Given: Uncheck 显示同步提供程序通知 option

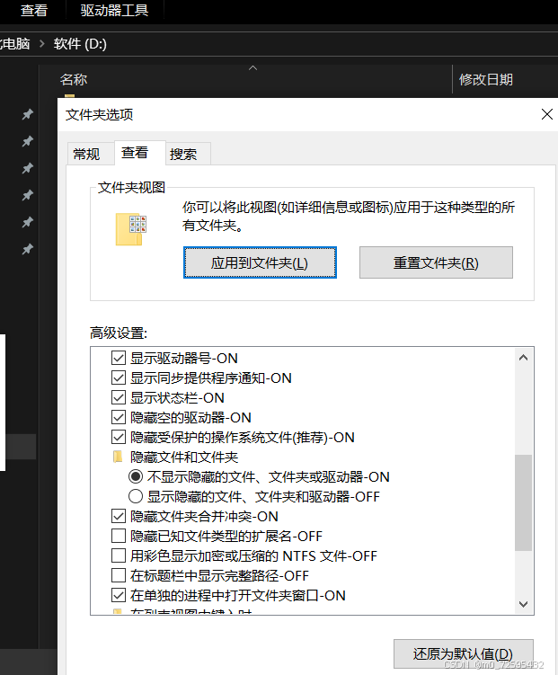Looking at the screenshot, I should (119, 377).
